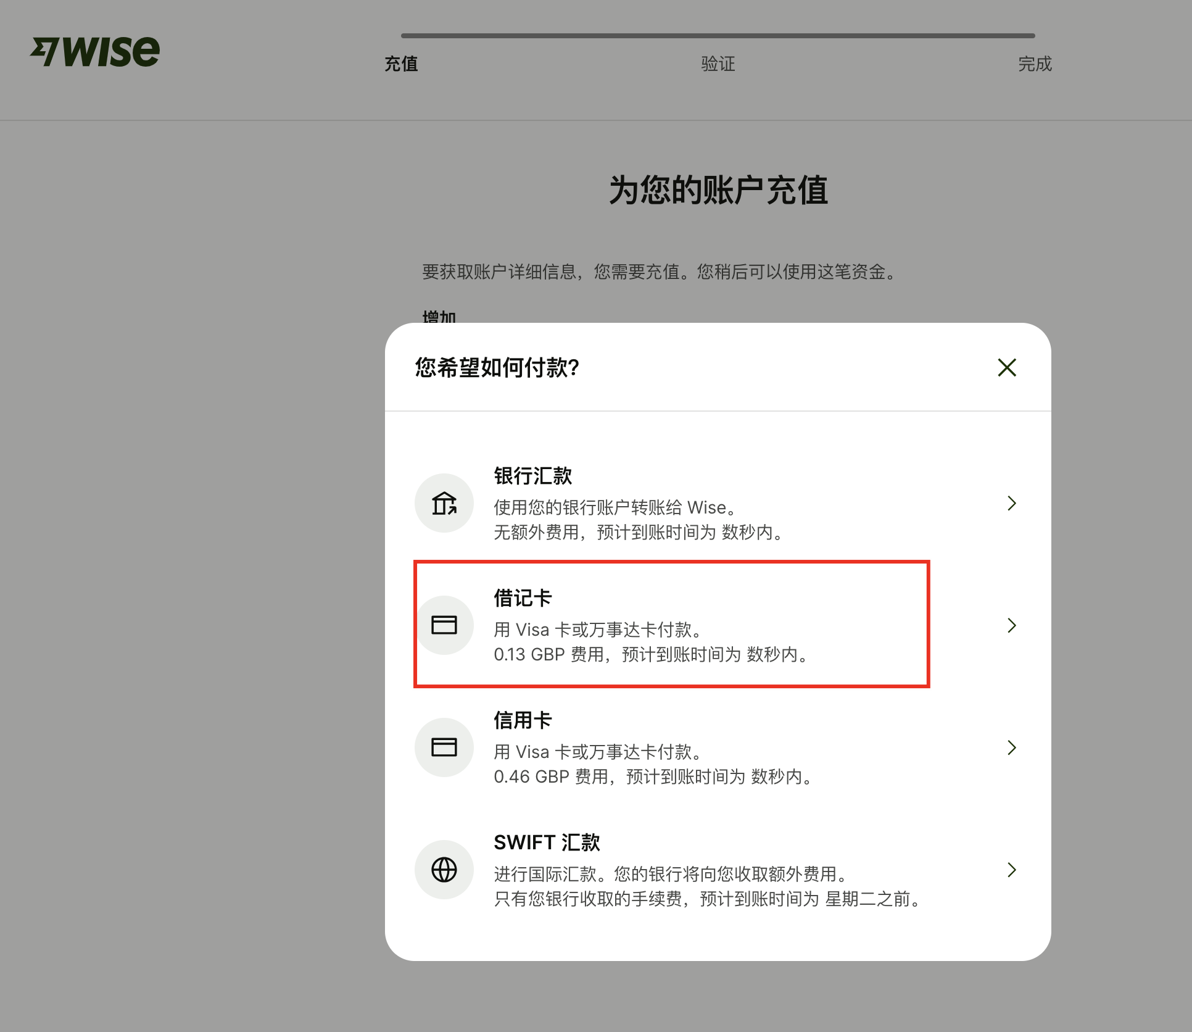Click the text '只有您银行收取的手续费，预计到账时间为 星期二之前。'
1192x1032 pixels.
pos(709,899)
